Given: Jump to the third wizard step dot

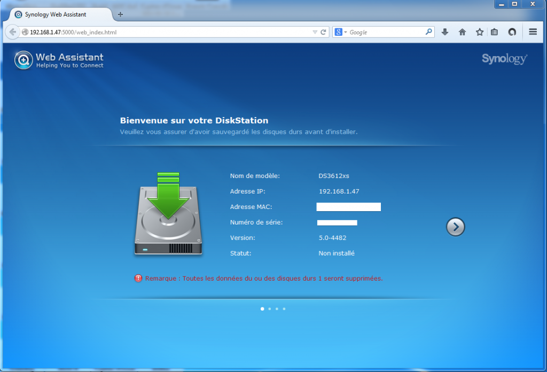Looking at the screenshot, I should click(x=277, y=309).
